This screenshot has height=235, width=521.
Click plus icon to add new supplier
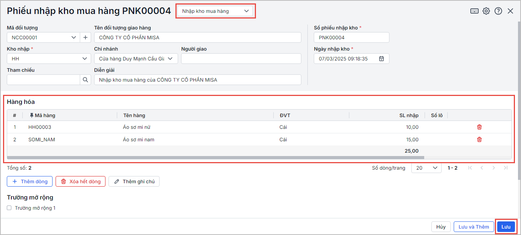[x=85, y=37]
